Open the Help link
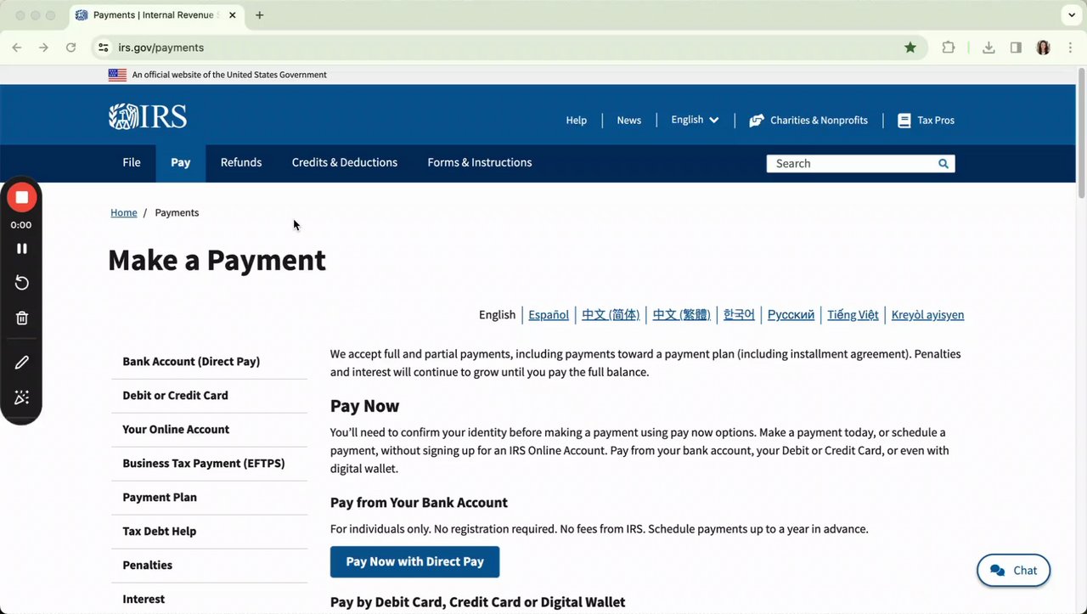 (x=577, y=121)
